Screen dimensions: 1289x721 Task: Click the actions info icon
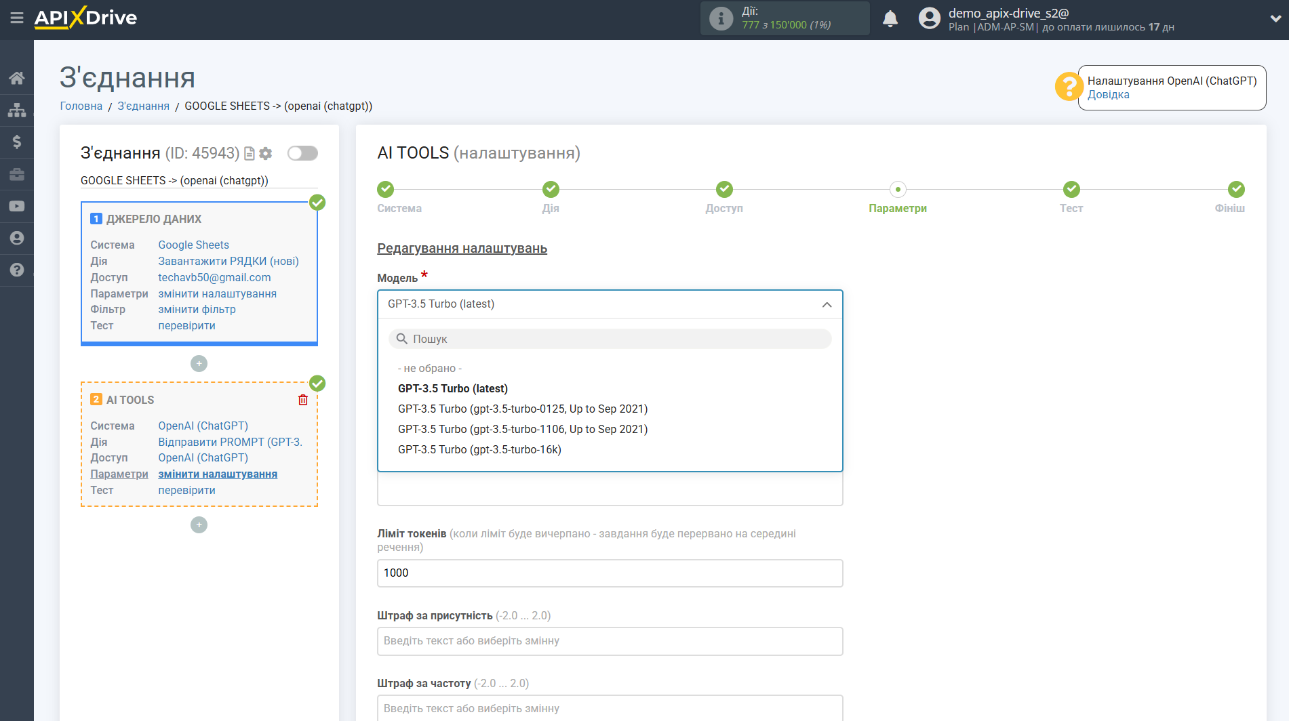click(721, 18)
